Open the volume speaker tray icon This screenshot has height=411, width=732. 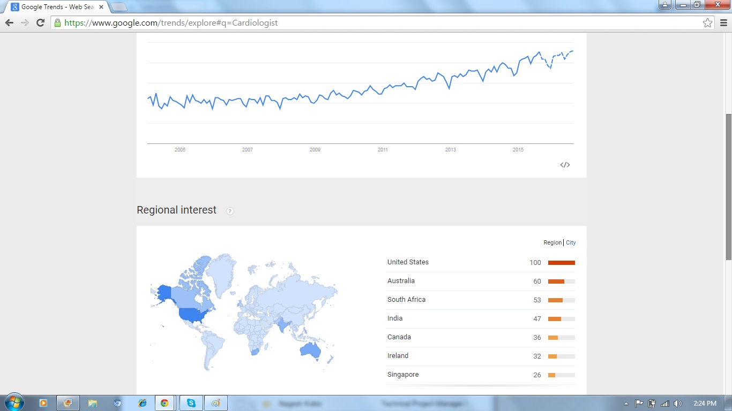[x=678, y=404]
